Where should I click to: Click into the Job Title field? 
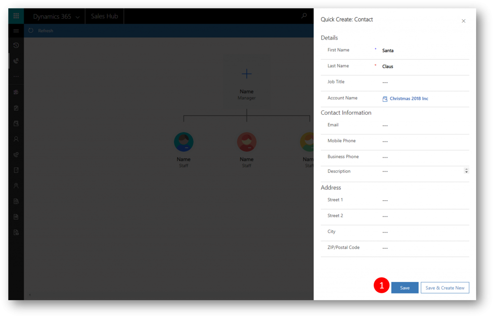[424, 83]
